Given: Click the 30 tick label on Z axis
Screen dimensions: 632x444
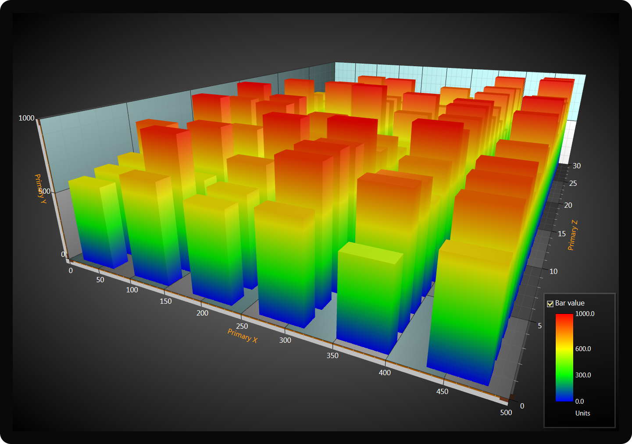Looking at the screenshot, I should pyautogui.click(x=577, y=166).
